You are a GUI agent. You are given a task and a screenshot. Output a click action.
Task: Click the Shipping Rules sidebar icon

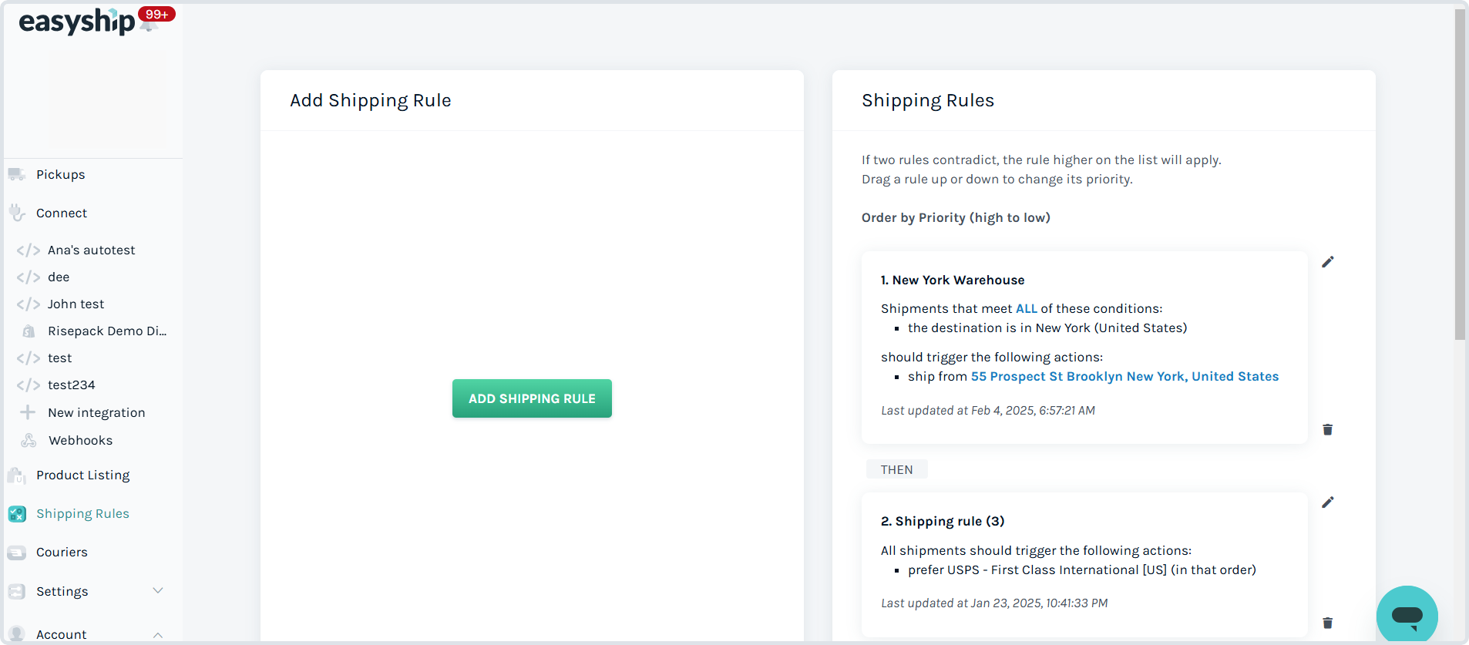(x=17, y=513)
